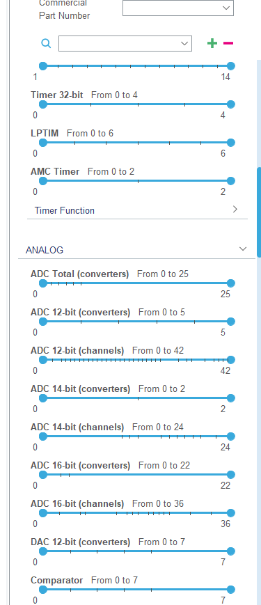261x605 pixels.
Task: Click the ANALOG section header label
Action: tap(45, 250)
